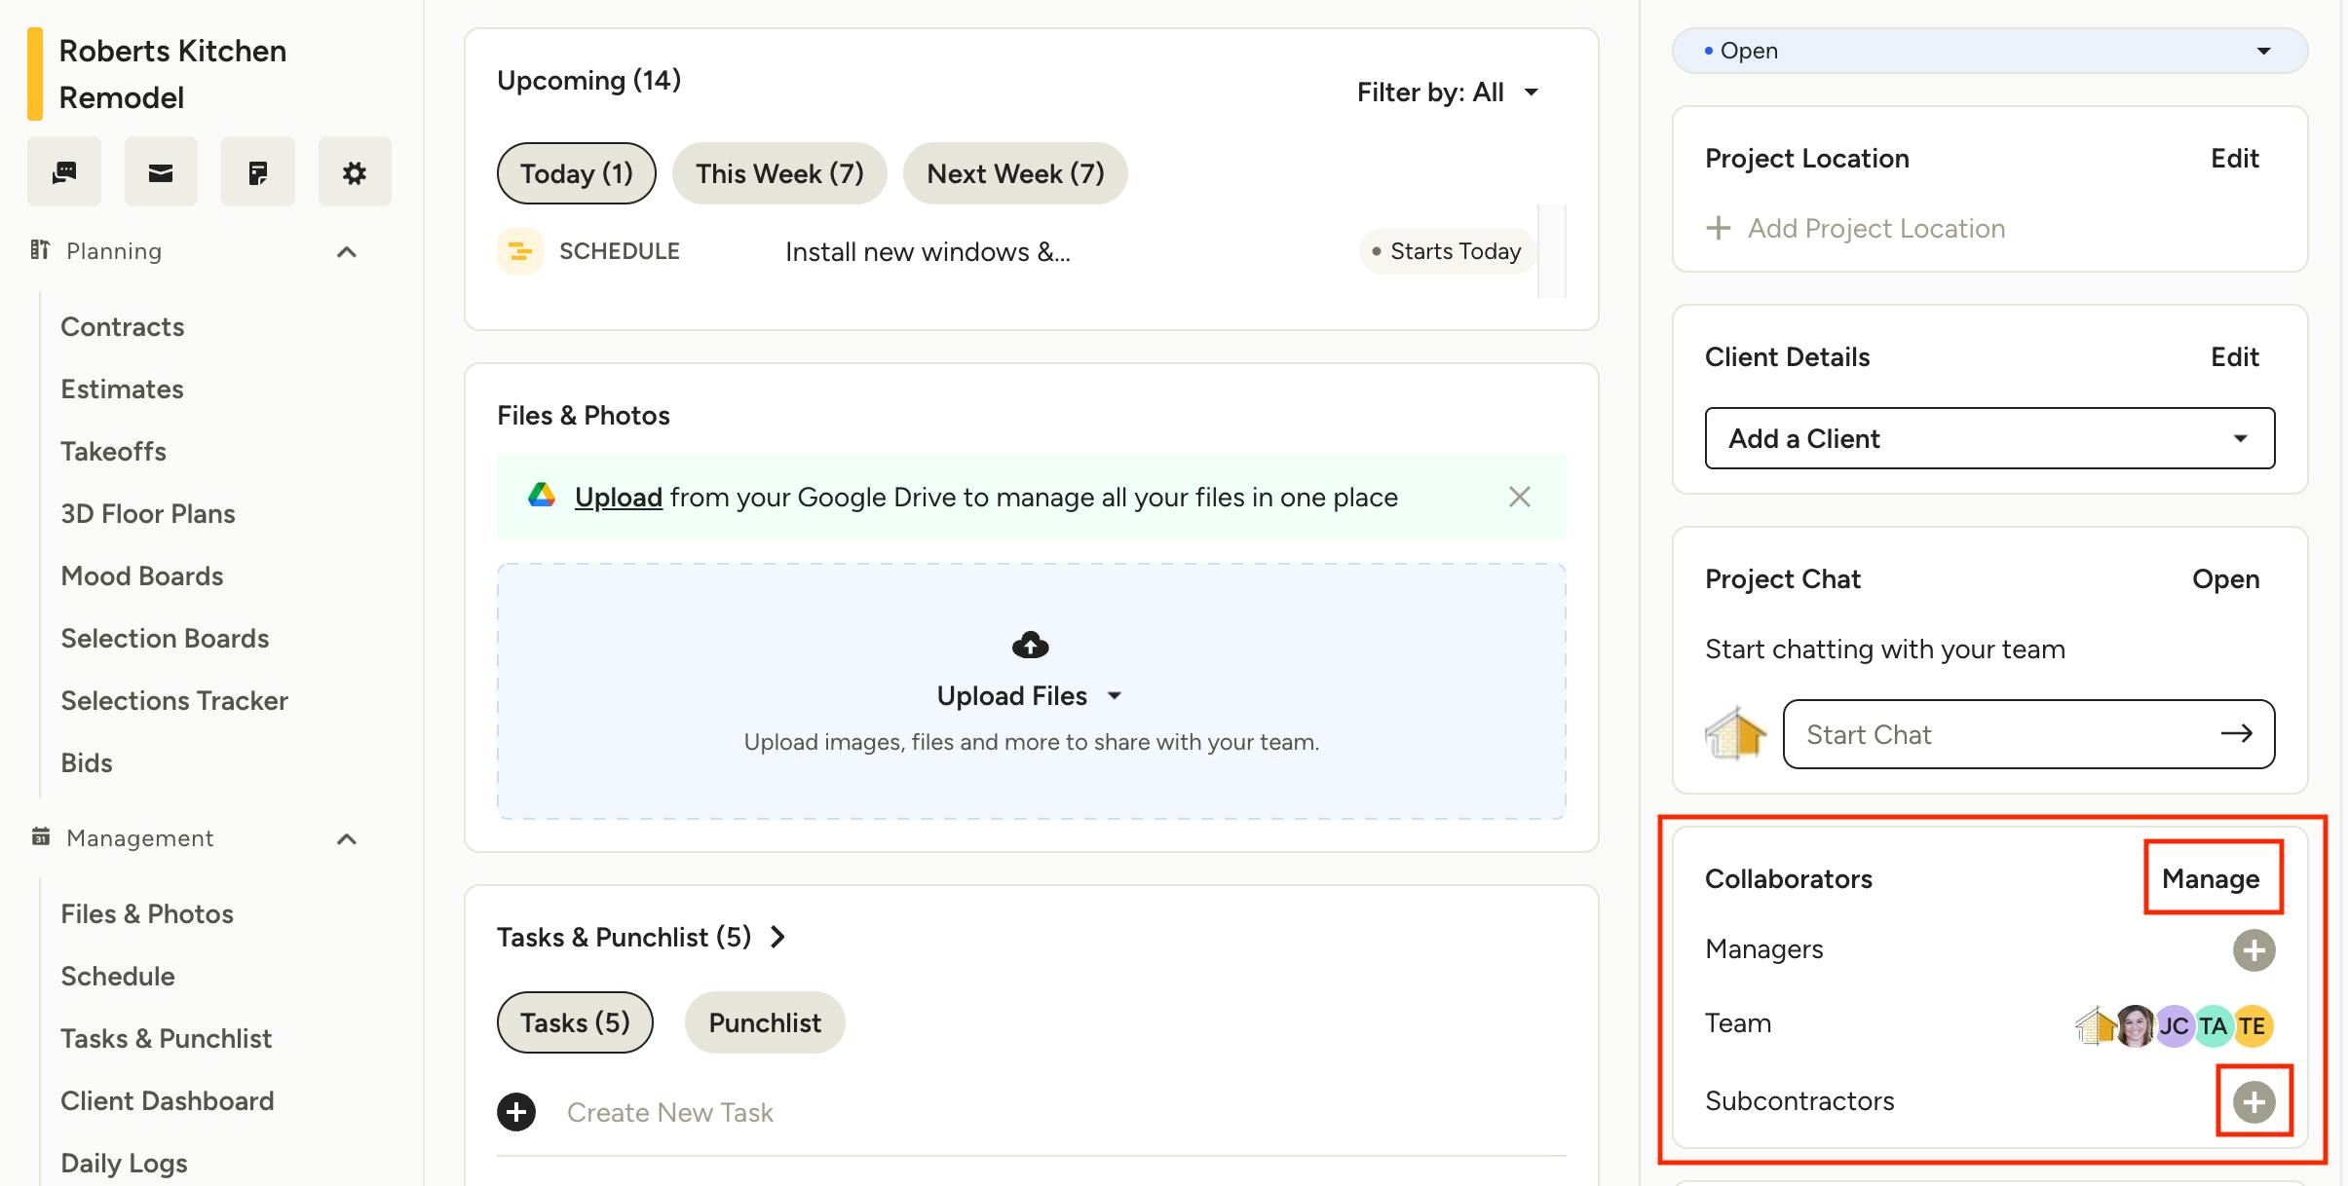Screen dimensions: 2348x1186
Task: Click Manage in Collaborators card
Action: click(x=2210, y=878)
